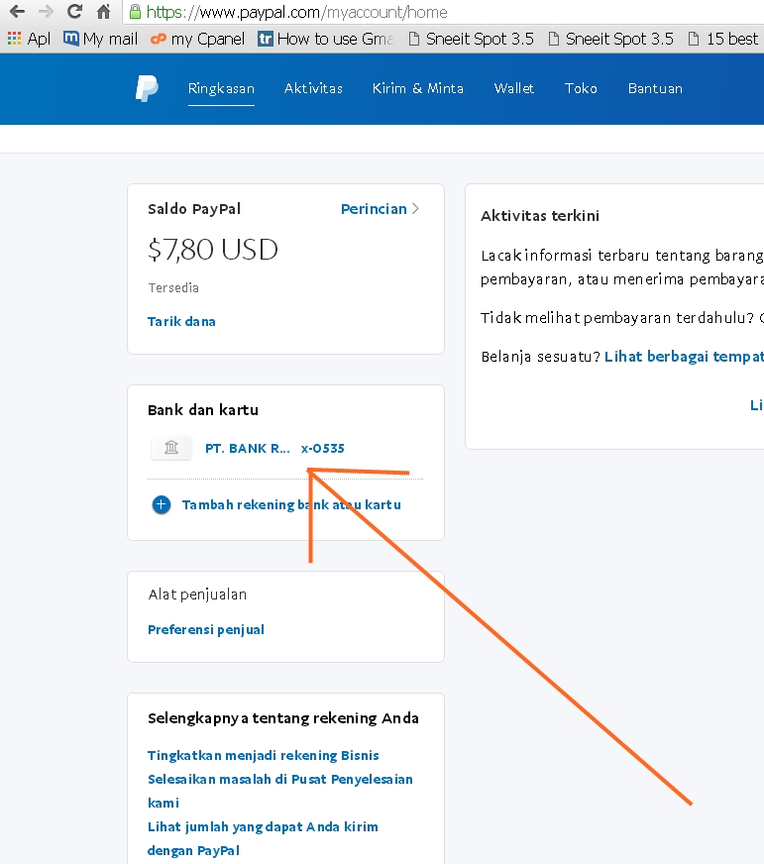The width and height of the screenshot is (764, 864).
Task: Click Tingkatkan menjadi rekening Bisnis link
Action: click(x=262, y=756)
